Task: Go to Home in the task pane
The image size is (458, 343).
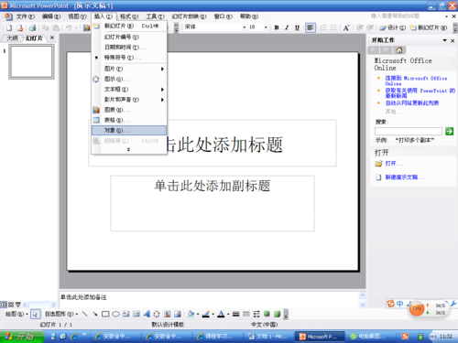Action: tap(399, 49)
